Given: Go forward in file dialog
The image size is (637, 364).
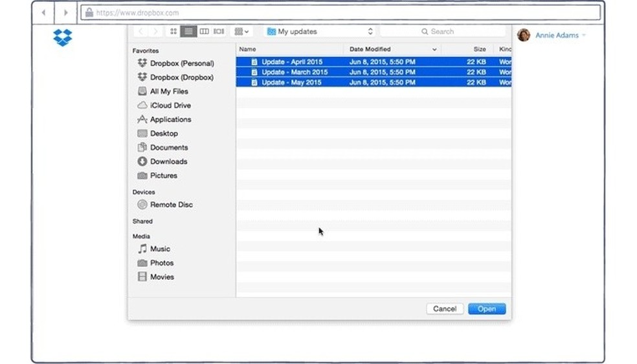Looking at the screenshot, I should tap(155, 31).
